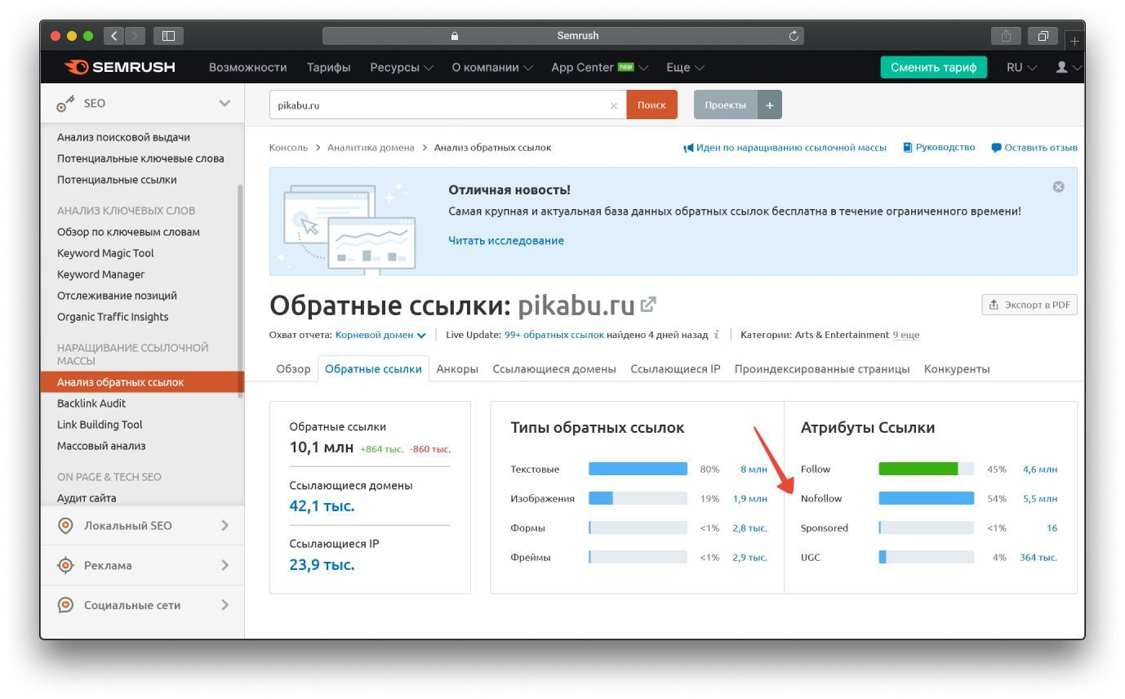Open Еще dropdown menu
Viewport: 1125px width, 699px height.
pyautogui.click(x=686, y=67)
